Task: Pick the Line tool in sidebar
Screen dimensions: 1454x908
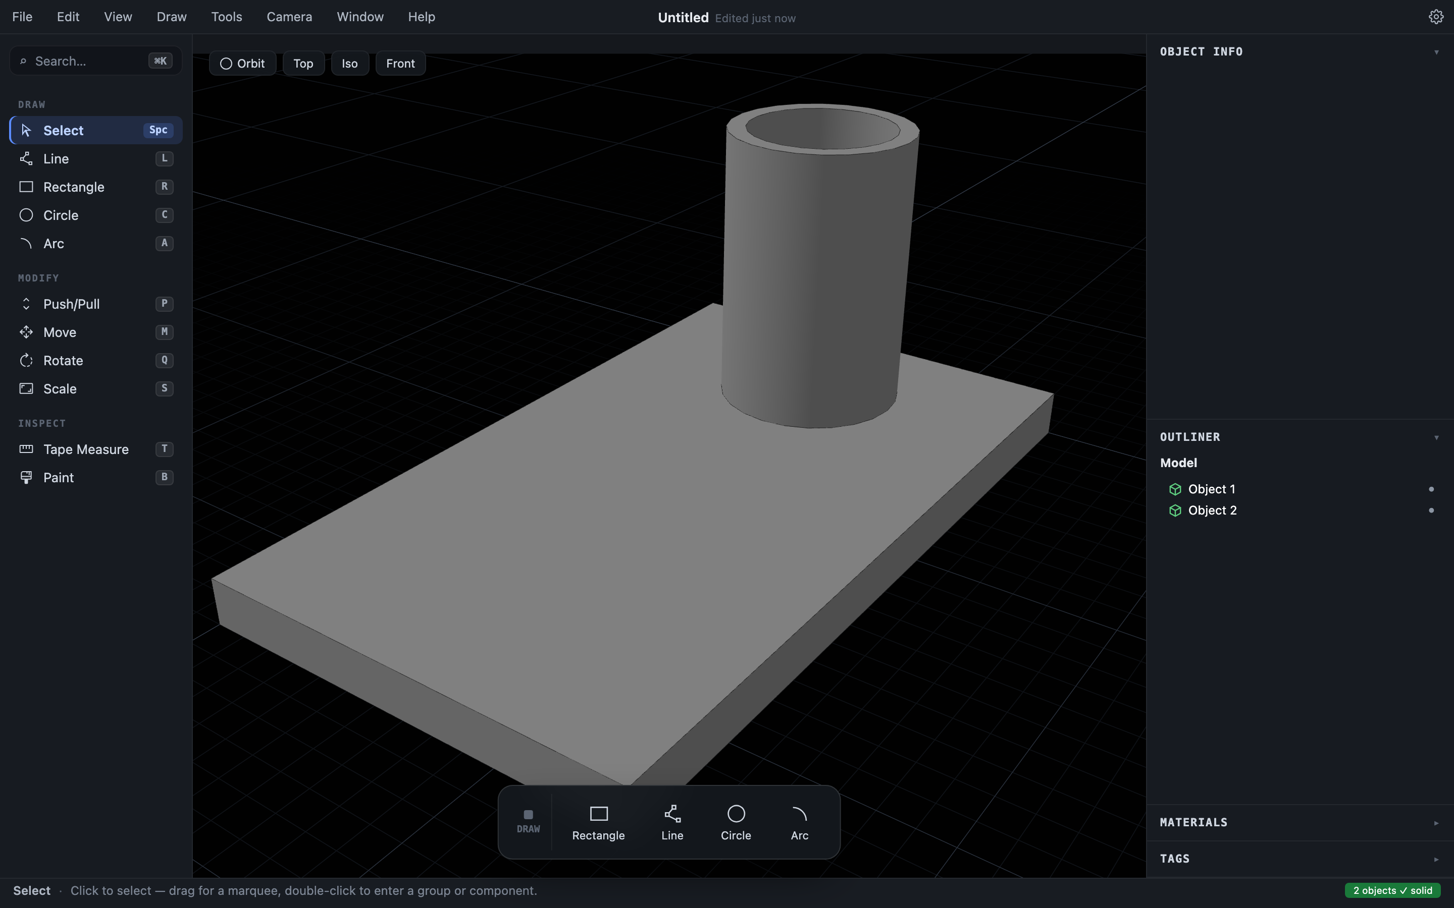Action: click(x=96, y=158)
